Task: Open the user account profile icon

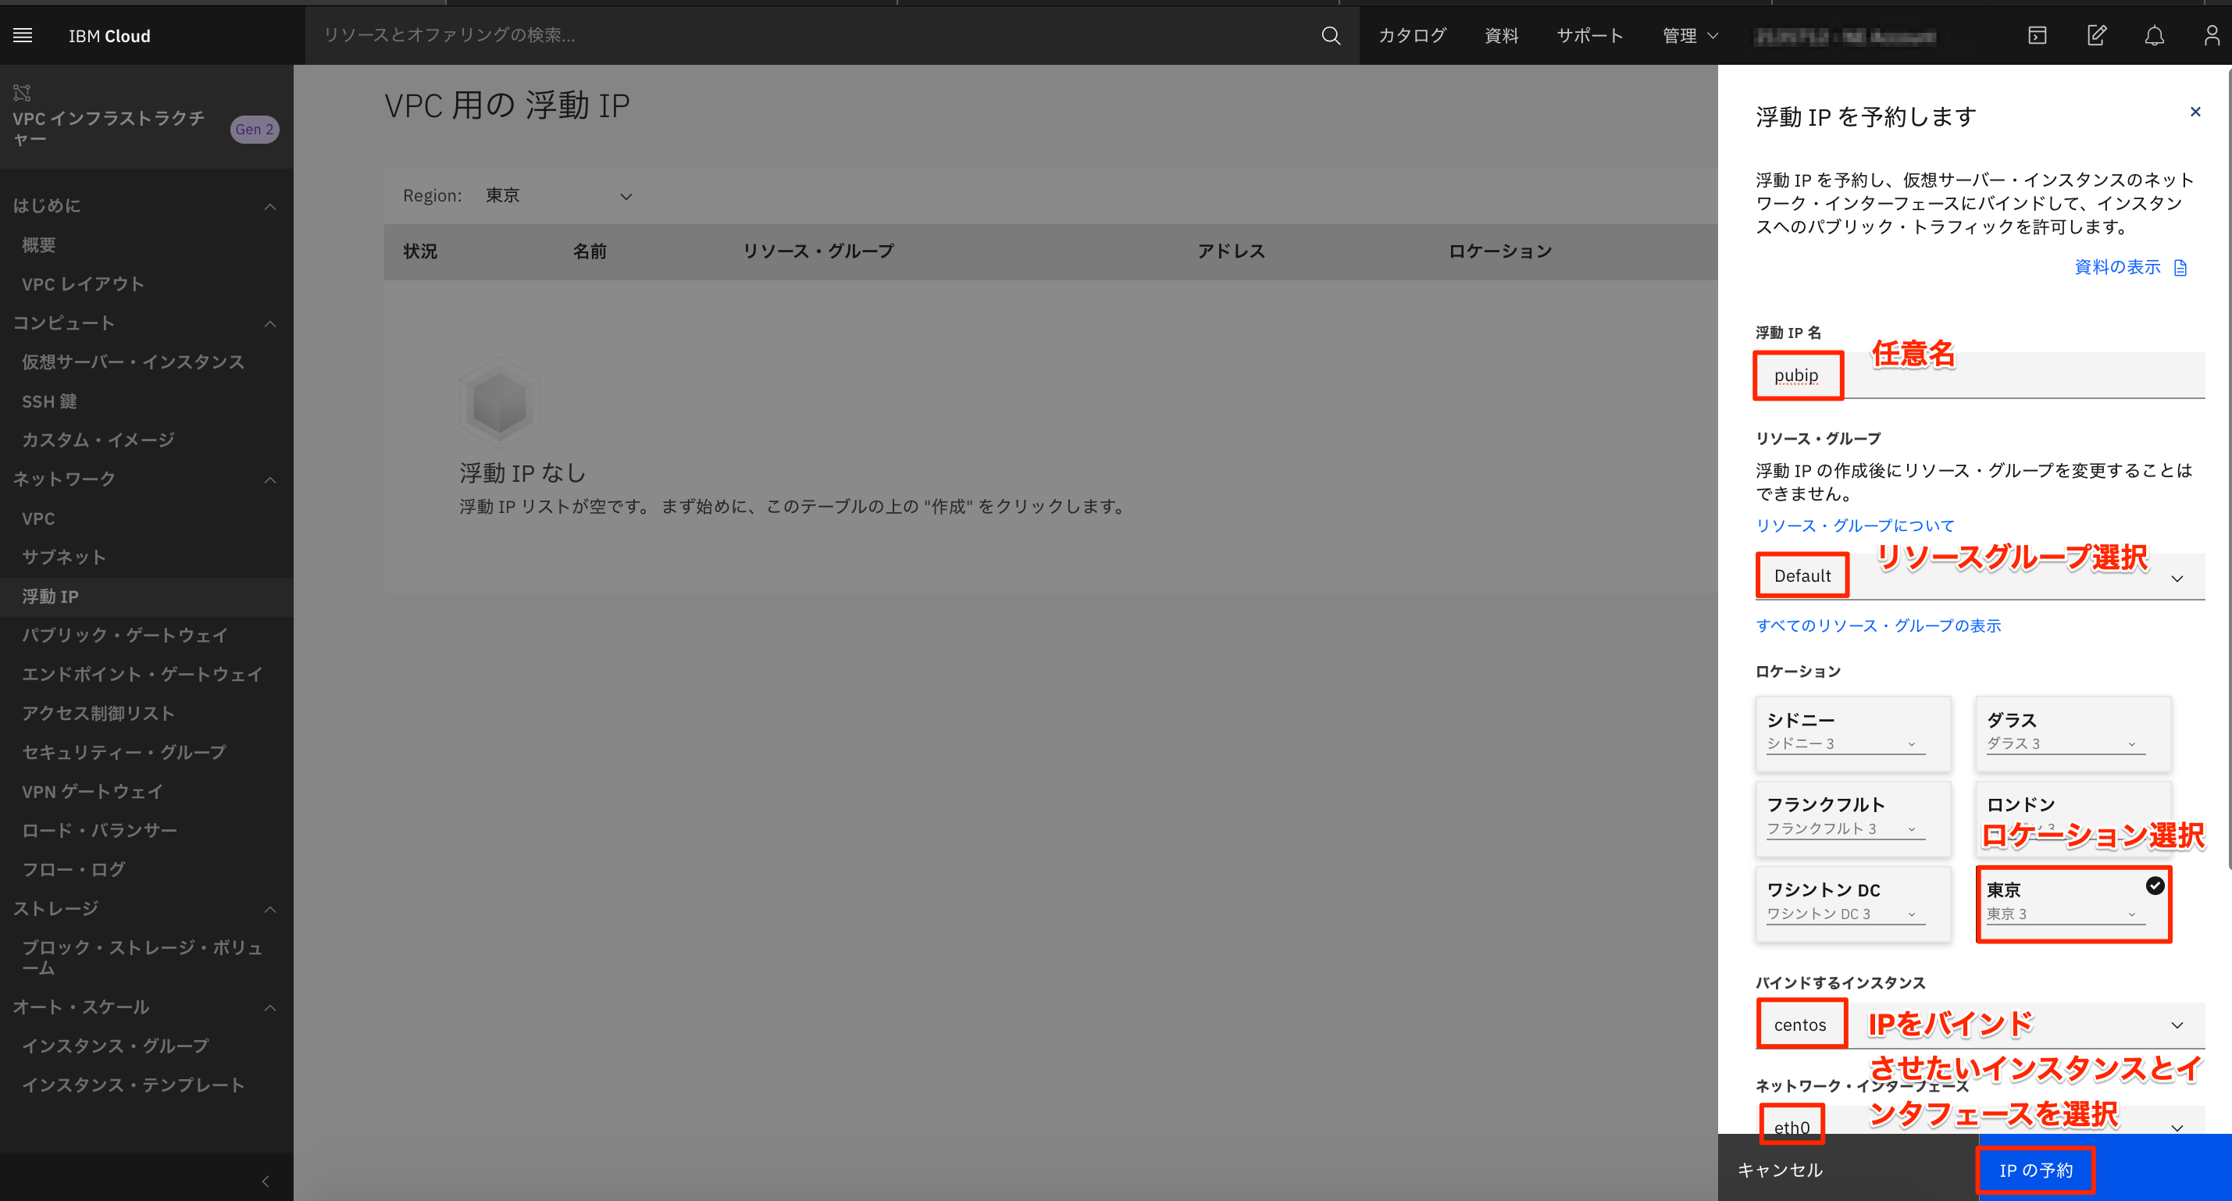Action: [x=2211, y=35]
